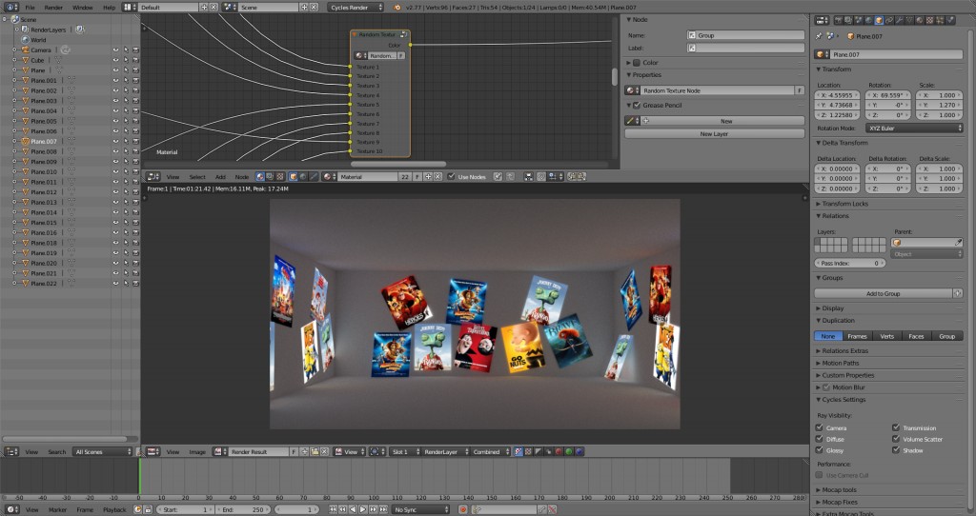Choose object shader type cube icon

click(294, 176)
